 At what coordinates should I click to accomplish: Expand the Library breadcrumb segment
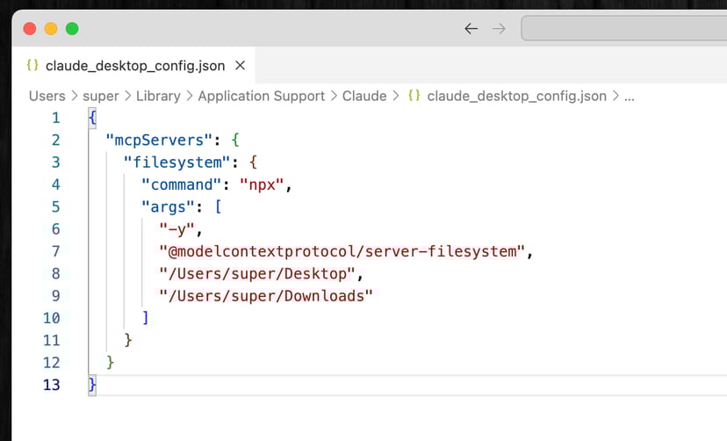[x=158, y=96]
